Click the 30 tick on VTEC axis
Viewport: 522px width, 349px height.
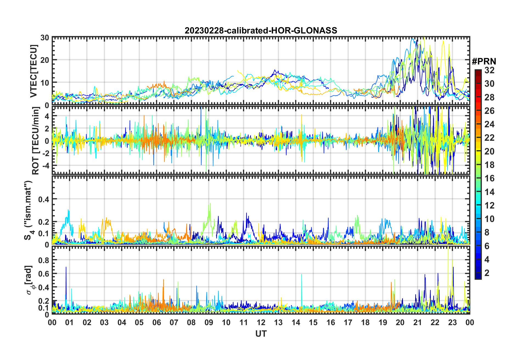pyautogui.click(x=45, y=38)
